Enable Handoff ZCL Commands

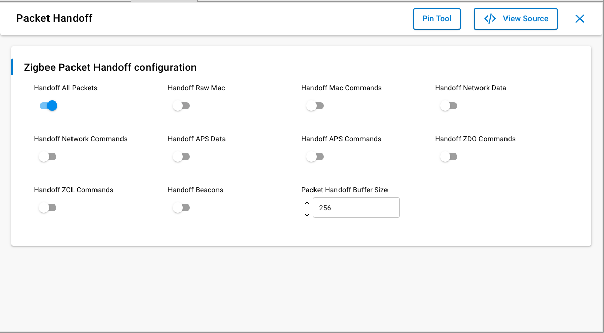point(47,207)
